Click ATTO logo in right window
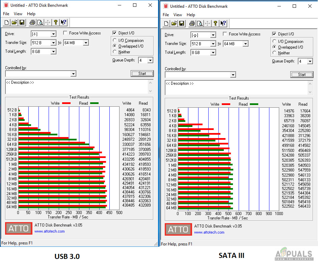318x264 pixels. pyautogui.click(x=178, y=229)
